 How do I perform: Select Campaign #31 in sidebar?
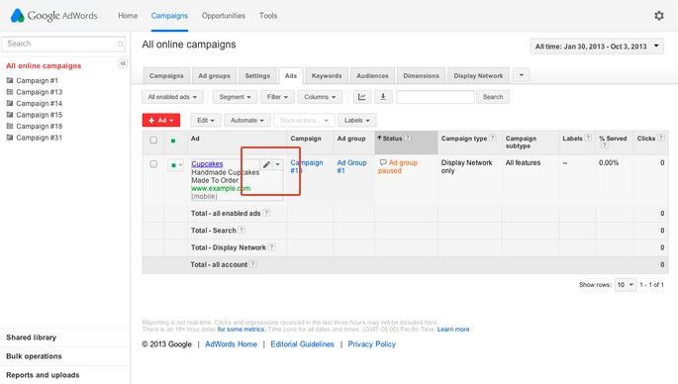39,138
